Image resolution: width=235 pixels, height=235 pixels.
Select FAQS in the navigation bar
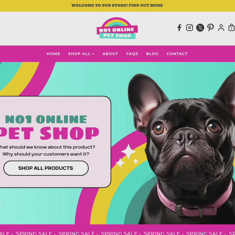point(132,54)
